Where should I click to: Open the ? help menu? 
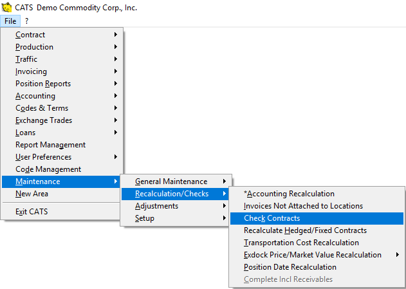(26, 21)
